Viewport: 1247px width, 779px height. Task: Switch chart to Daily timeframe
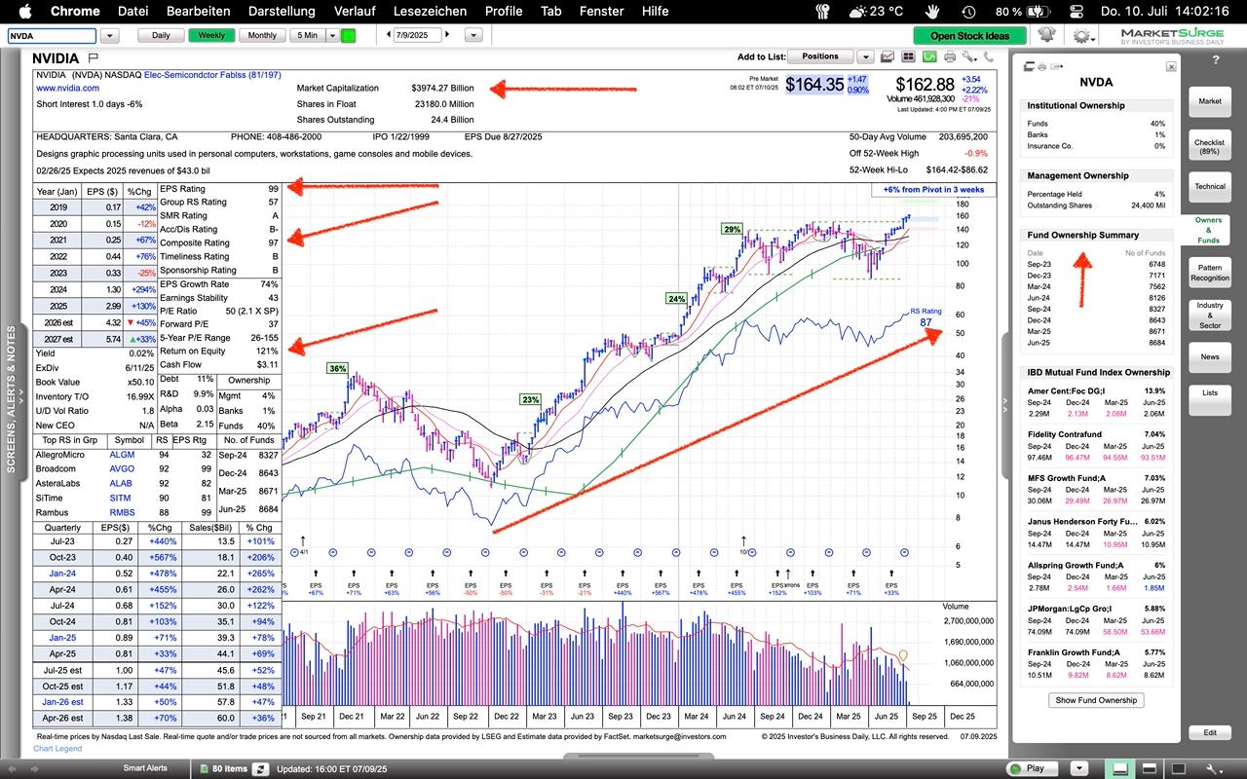(161, 35)
